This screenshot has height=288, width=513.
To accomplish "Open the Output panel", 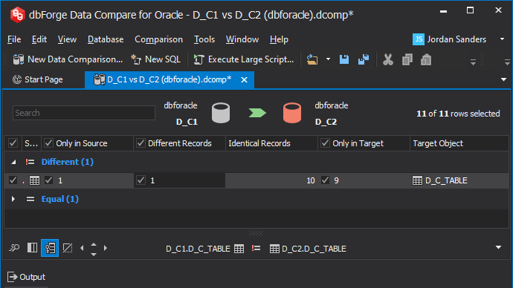I will click(26, 277).
